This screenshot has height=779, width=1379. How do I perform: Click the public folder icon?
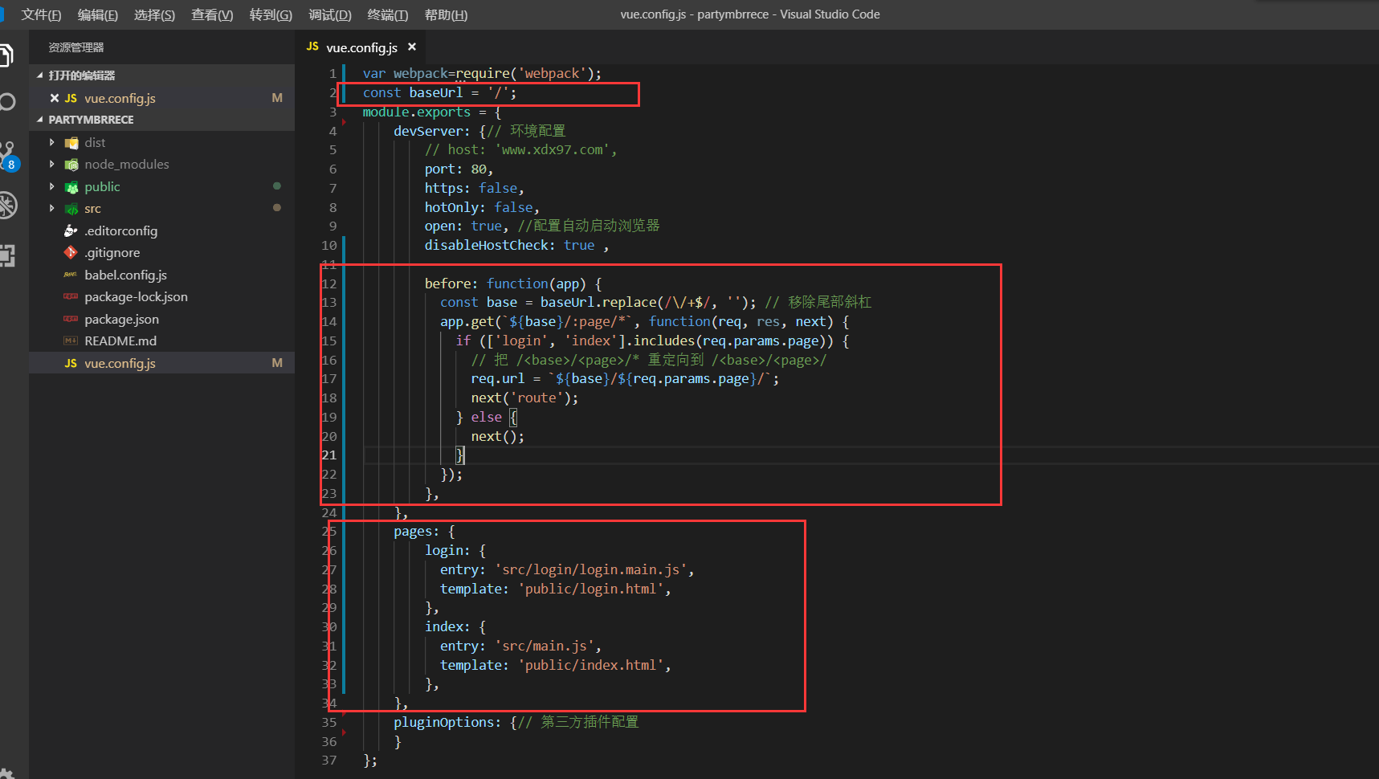tap(71, 187)
